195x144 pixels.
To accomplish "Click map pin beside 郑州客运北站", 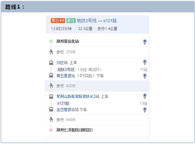I will pos(145,42).
